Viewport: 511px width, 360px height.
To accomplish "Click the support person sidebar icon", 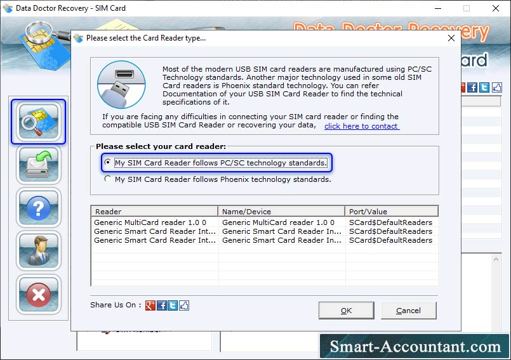I will [39, 250].
